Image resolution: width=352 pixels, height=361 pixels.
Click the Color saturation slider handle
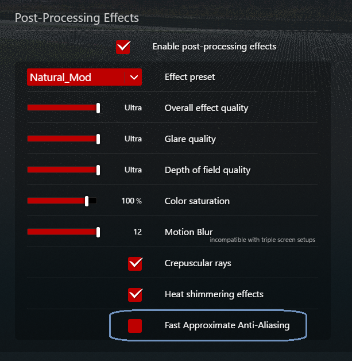87,201
